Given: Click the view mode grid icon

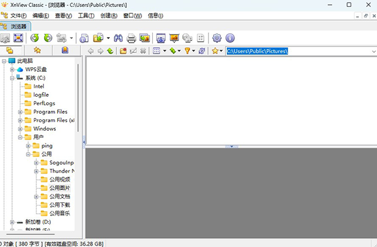Looking at the screenshot, I should (x=156, y=51).
